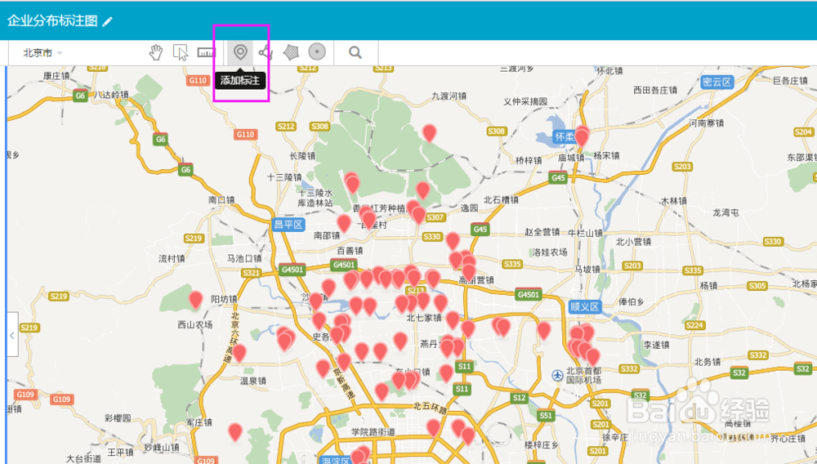This screenshot has height=464, width=817.
Task: Open the magnifier search tool
Action: tap(355, 52)
